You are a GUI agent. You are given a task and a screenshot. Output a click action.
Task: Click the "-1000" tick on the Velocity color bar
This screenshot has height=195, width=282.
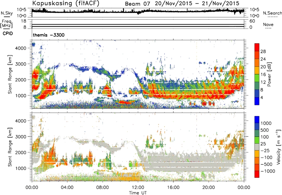click(x=268, y=171)
